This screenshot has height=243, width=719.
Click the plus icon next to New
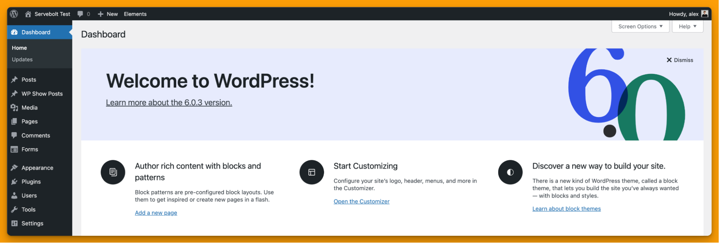tap(101, 14)
